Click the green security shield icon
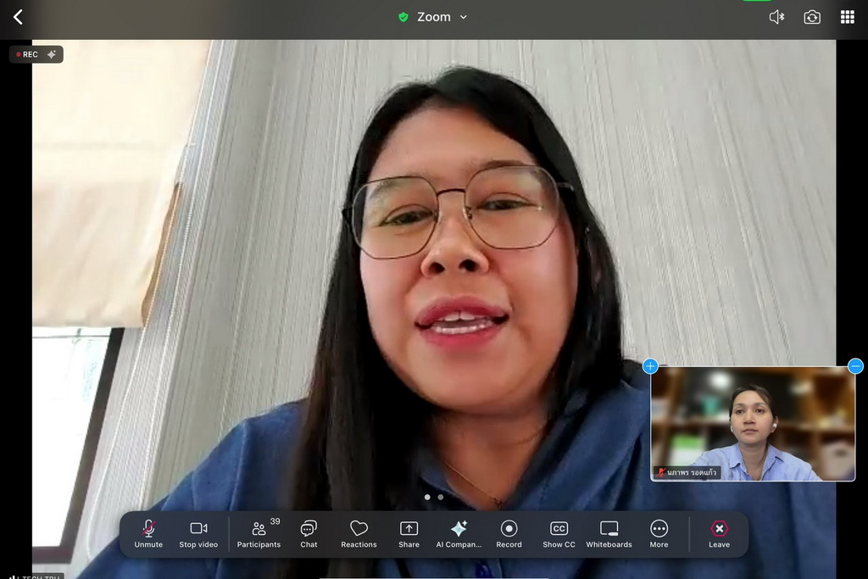 [x=403, y=17]
